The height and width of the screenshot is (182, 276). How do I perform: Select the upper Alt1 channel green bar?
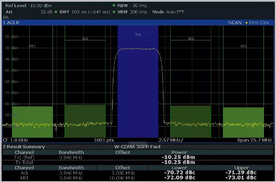(243, 122)
